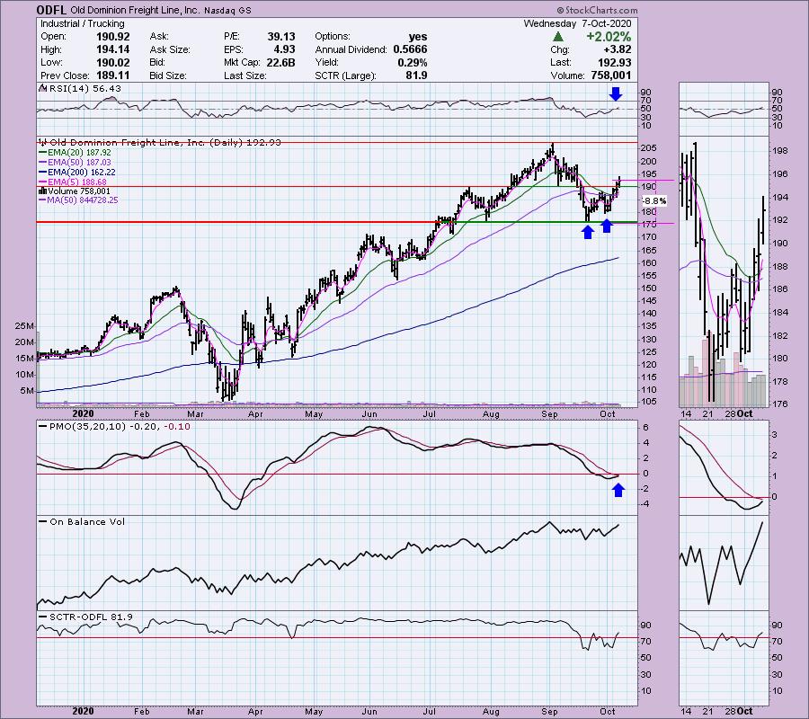Click the green up-triangle change indicator
The height and width of the screenshot is (719, 809).
point(557,37)
